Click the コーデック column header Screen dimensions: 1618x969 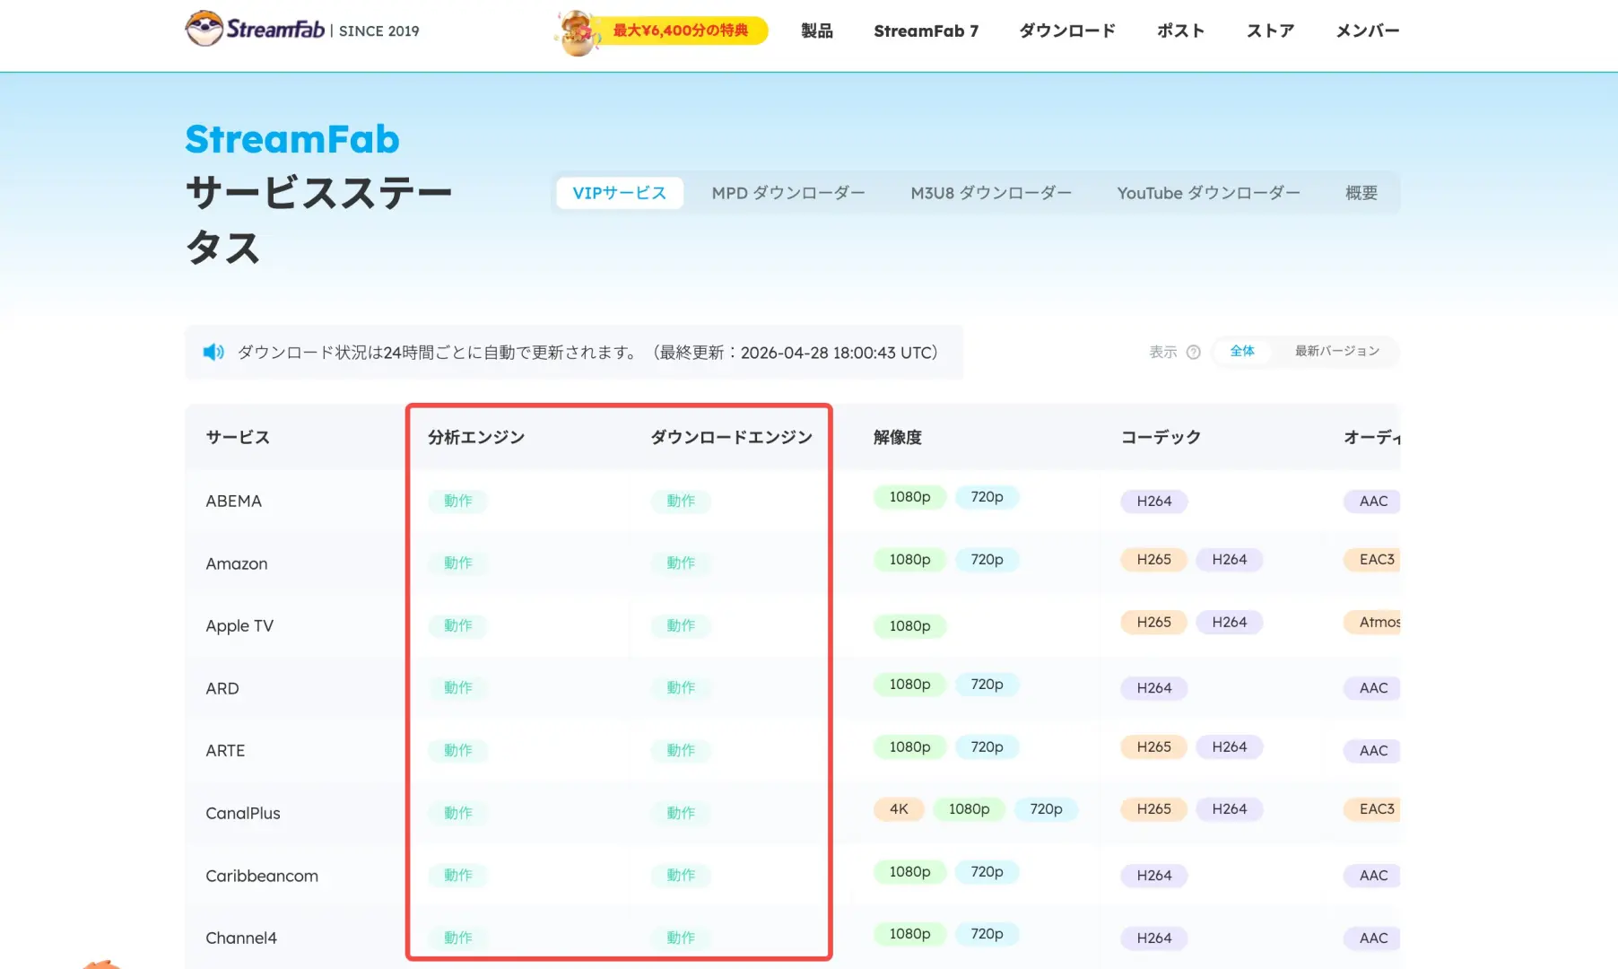click(x=1161, y=438)
